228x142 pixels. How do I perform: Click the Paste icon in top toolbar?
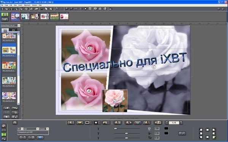click(51, 9)
